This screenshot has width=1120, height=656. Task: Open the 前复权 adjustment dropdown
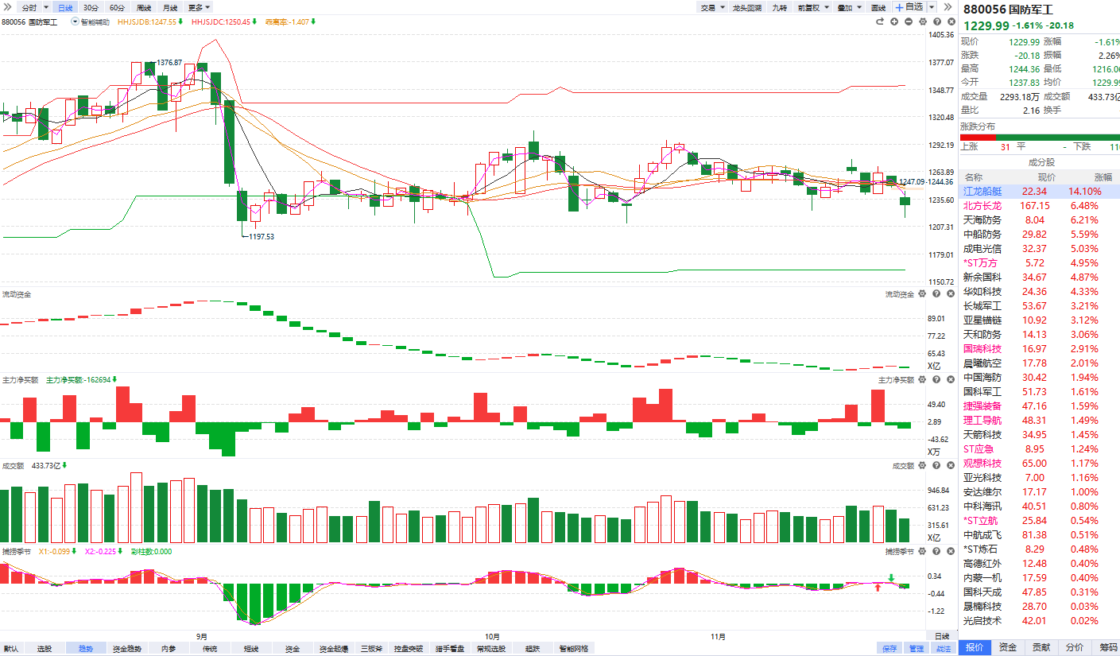[812, 7]
